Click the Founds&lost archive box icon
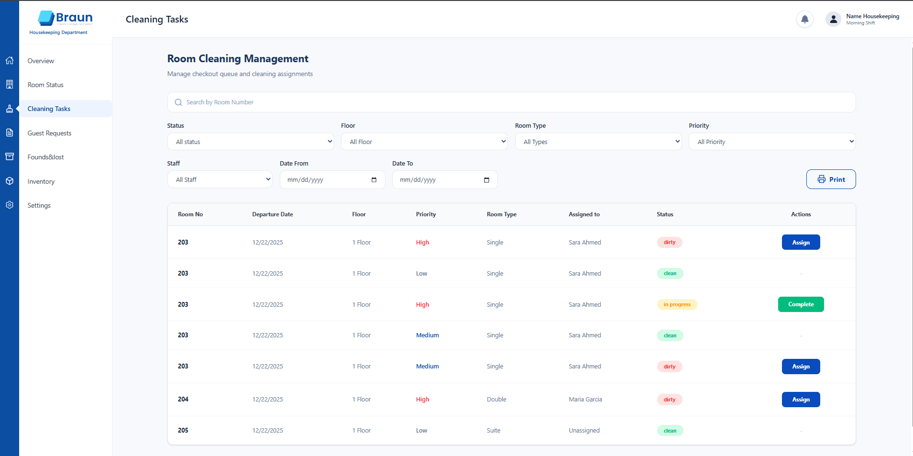The height and width of the screenshot is (456, 913). click(x=10, y=157)
